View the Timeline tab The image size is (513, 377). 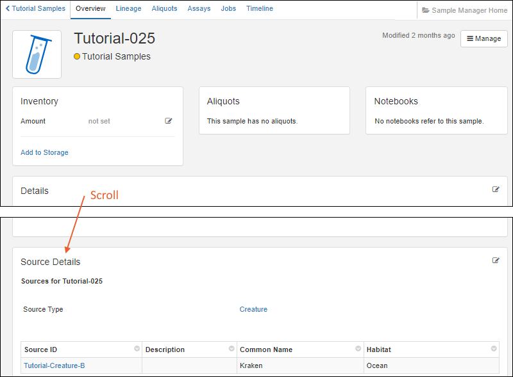coord(260,9)
